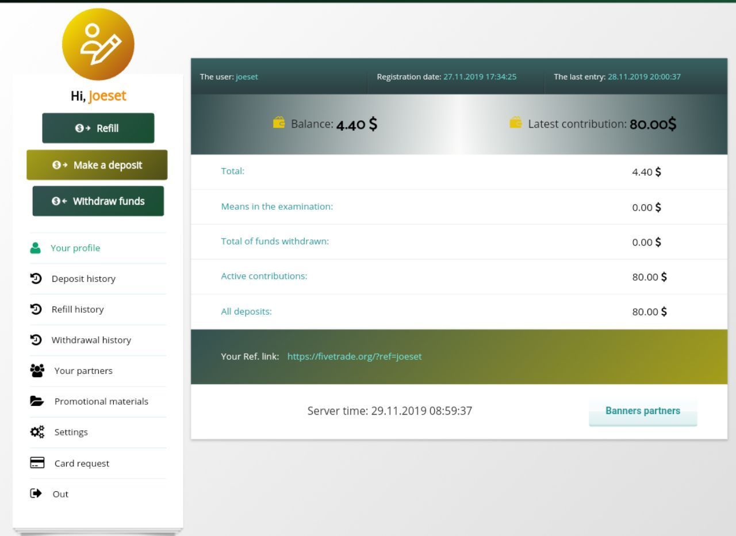Click the group icon beside Your partners

[37, 370]
